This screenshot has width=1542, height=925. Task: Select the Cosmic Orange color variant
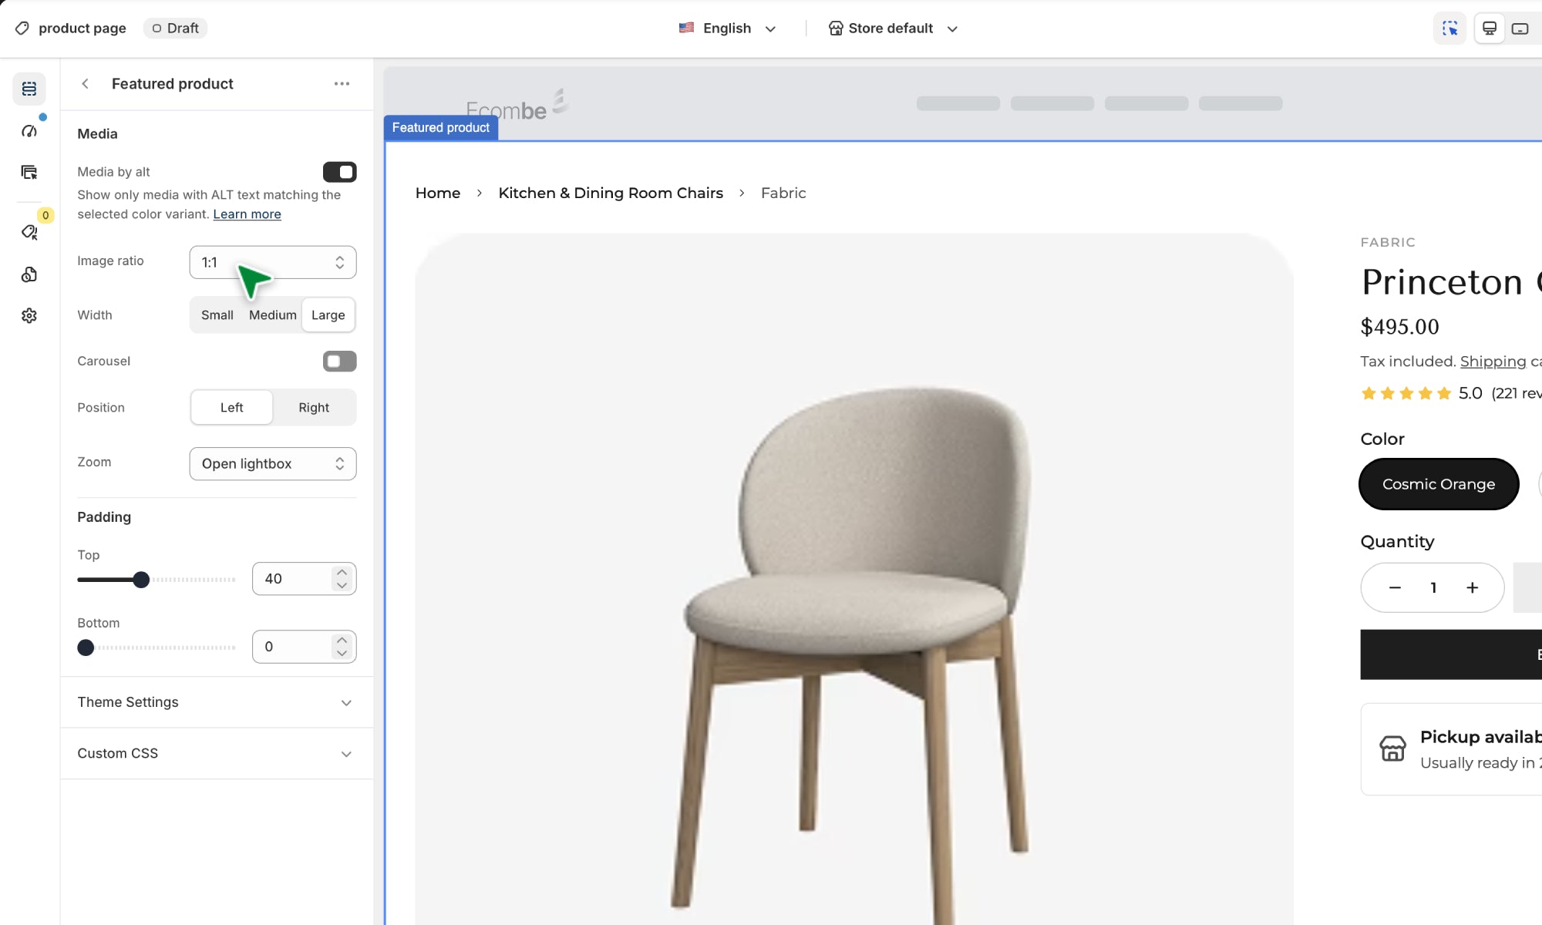pos(1438,484)
